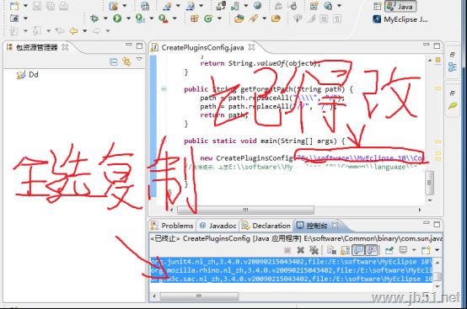Click Display Selected Console monitor icon
467x309 pixels.
coord(402,250)
